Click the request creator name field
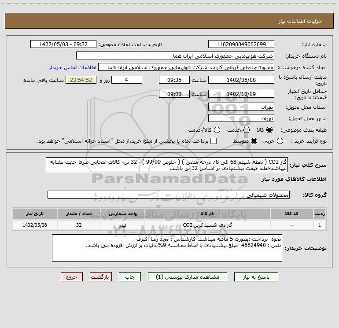 click(x=186, y=67)
